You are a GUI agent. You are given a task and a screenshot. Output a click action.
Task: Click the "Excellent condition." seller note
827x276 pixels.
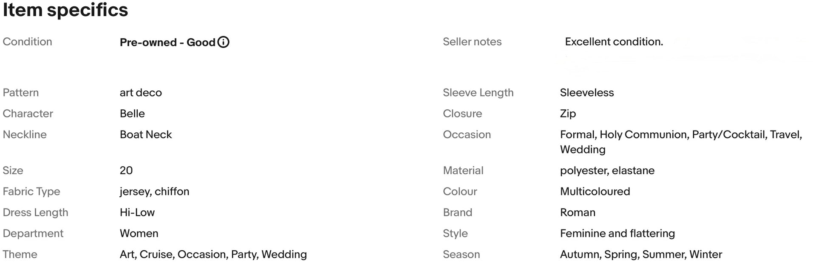point(614,42)
